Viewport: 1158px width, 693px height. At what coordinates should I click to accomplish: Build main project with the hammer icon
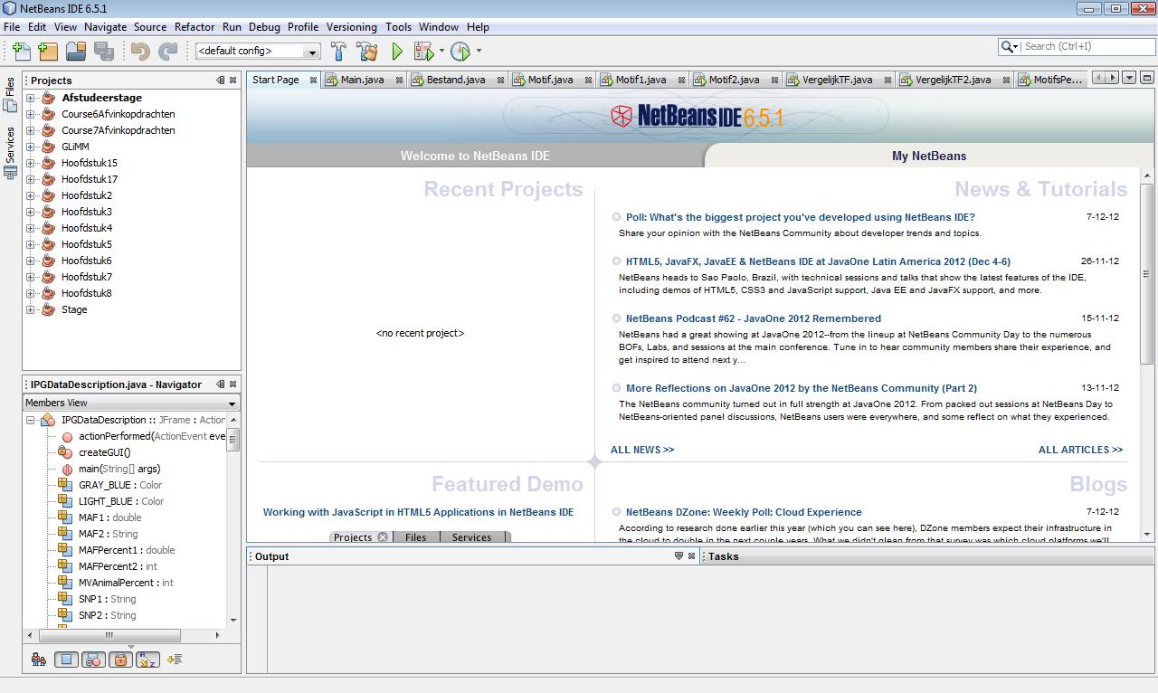click(x=339, y=52)
